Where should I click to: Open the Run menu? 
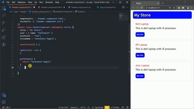41,2
